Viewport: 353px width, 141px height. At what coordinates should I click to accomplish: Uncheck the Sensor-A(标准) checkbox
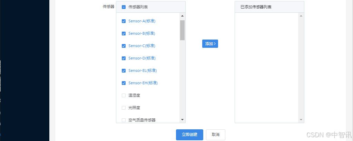pos(124,21)
